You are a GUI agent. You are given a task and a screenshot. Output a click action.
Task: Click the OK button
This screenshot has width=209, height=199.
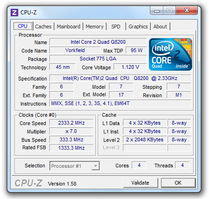click(178, 183)
